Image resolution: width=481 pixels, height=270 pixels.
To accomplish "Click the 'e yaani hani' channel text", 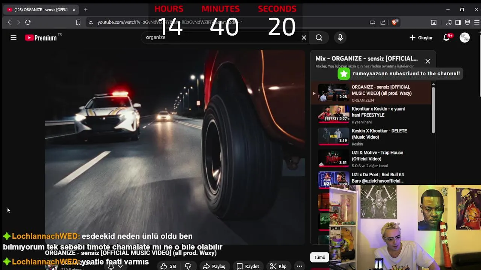I will [x=362, y=122].
